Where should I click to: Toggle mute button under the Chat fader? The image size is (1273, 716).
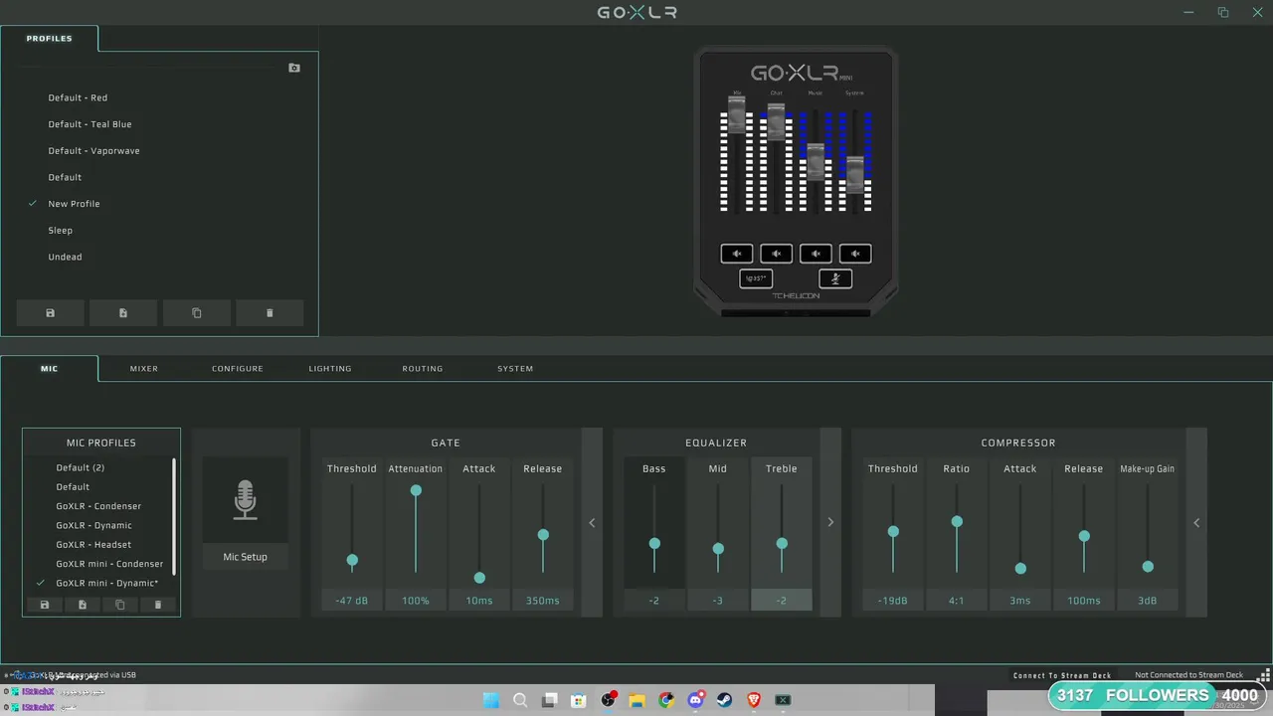[777, 254]
